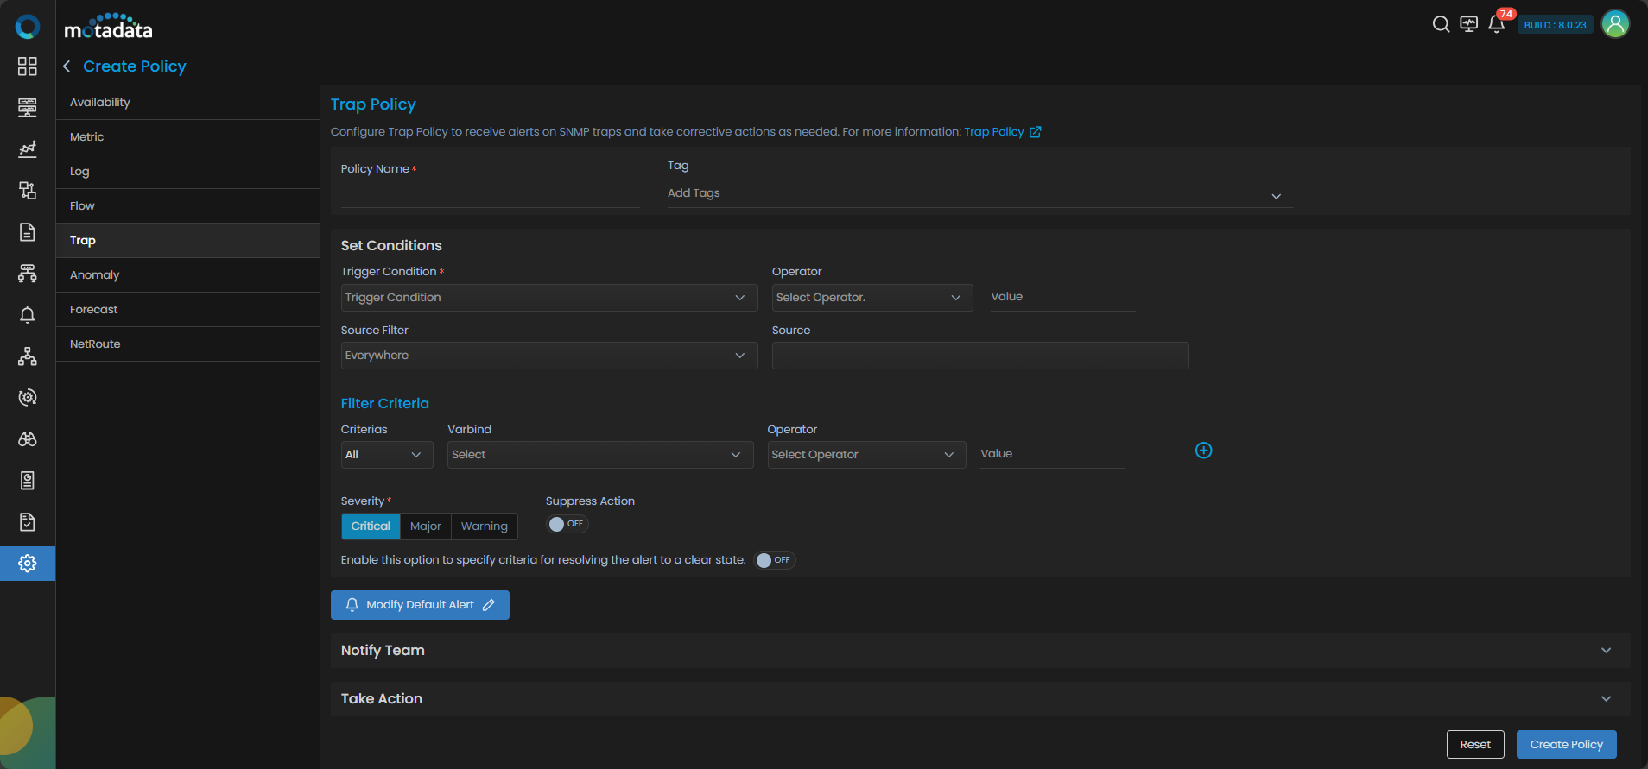Switch to the Anomaly policy tab
Screen dimensions: 1648x769
point(95,275)
